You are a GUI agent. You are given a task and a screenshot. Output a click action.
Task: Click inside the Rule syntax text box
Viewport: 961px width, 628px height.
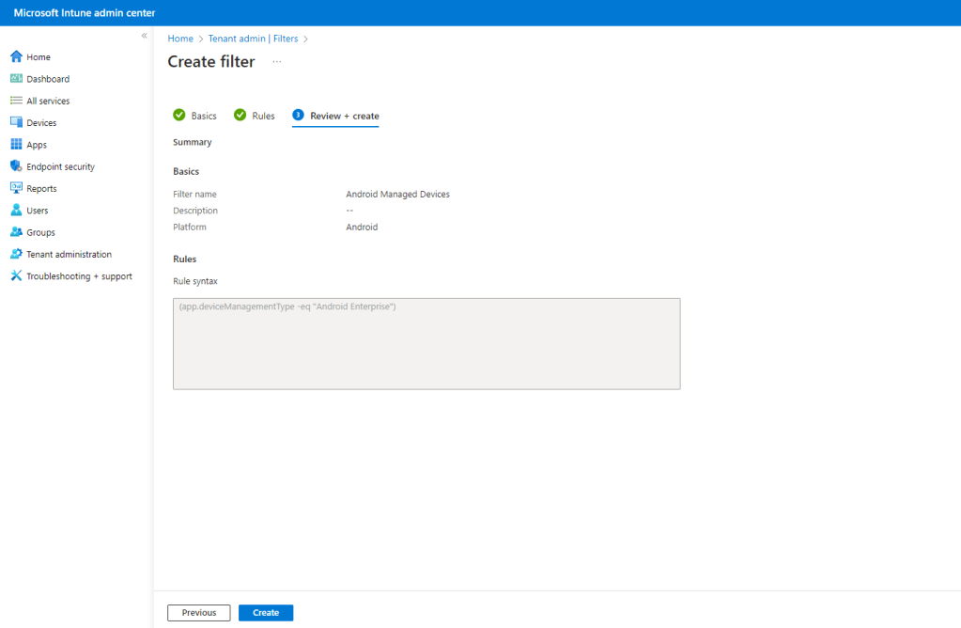[426, 344]
